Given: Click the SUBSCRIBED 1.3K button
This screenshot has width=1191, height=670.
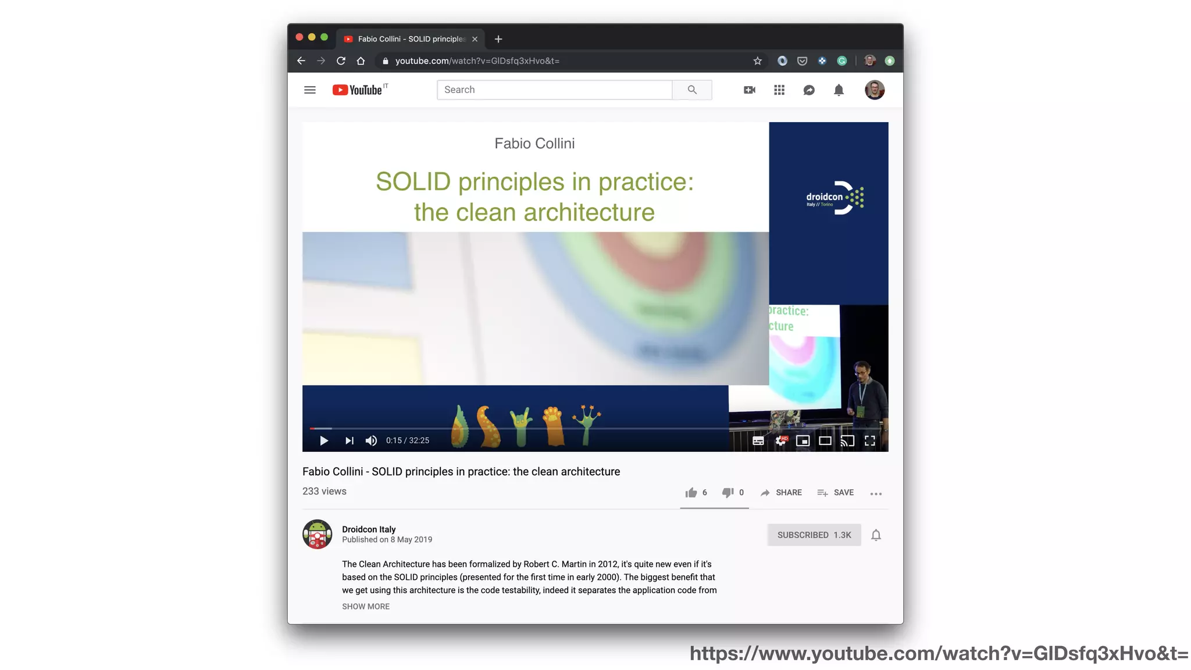Looking at the screenshot, I should click(x=814, y=535).
